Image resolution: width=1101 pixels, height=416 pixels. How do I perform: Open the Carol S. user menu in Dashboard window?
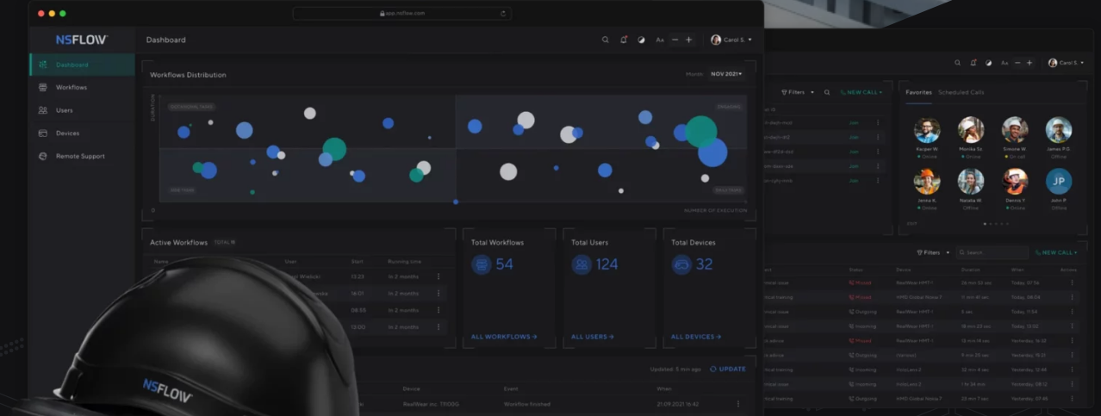(x=731, y=40)
